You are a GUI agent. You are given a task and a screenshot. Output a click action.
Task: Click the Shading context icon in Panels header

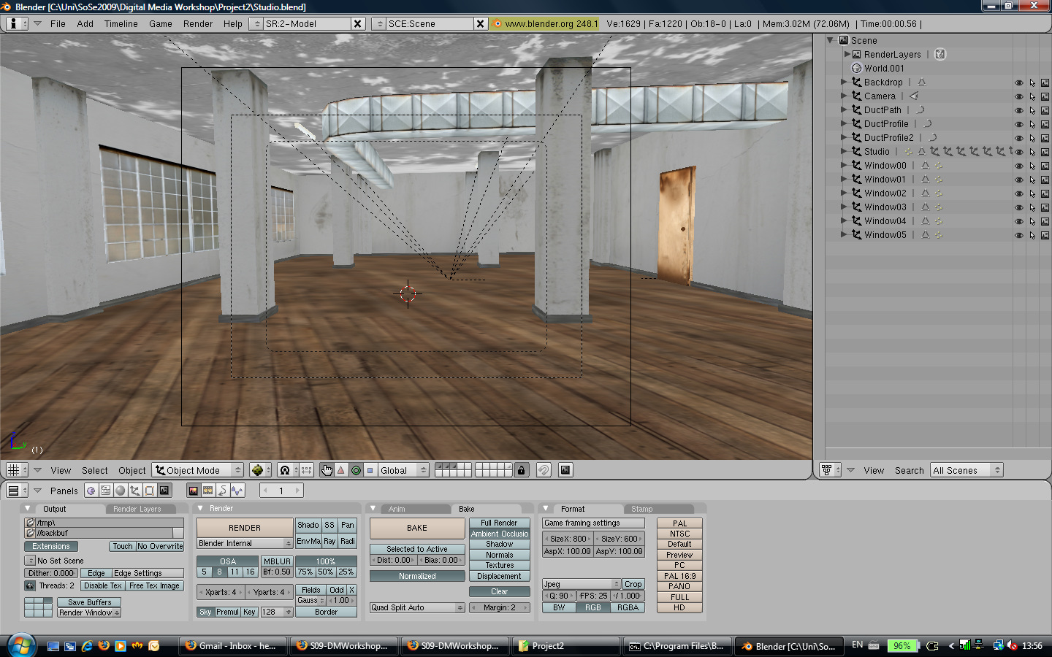pyautogui.click(x=121, y=491)
